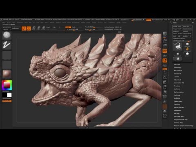
Task: Toggle Solo mode button
Action: [x=165, y=111]
